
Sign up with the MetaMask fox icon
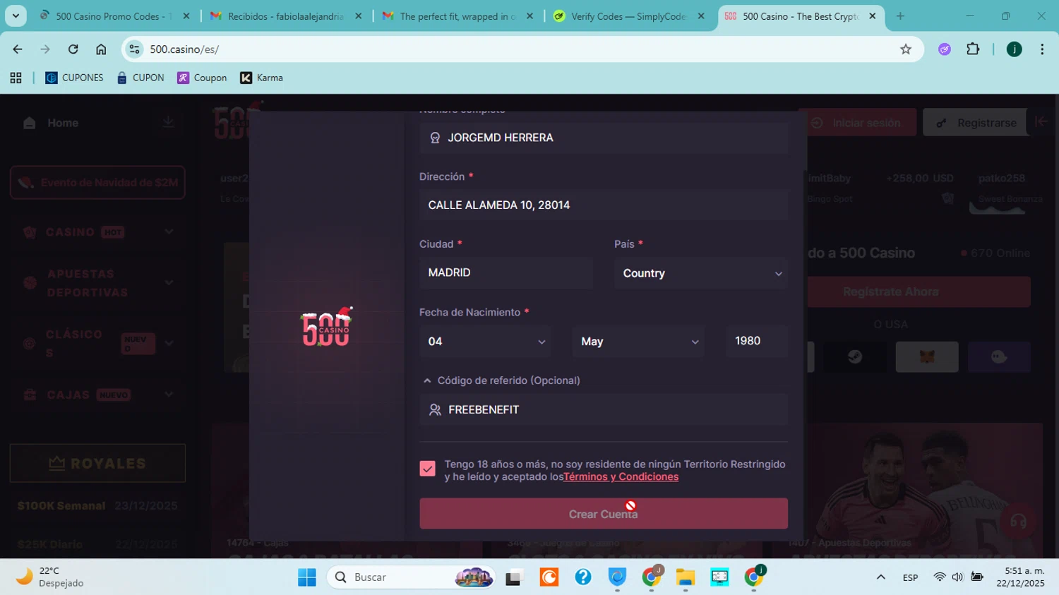(x=927, y=357)
